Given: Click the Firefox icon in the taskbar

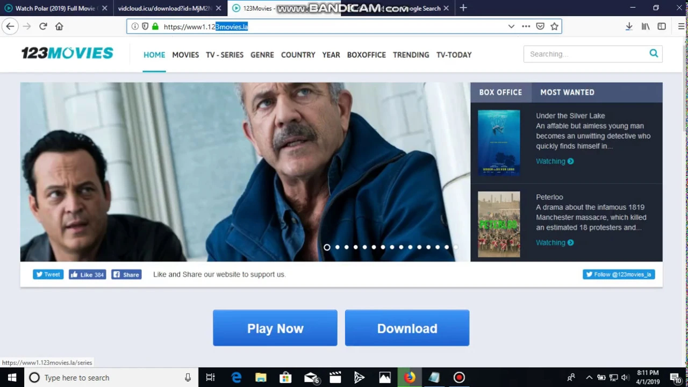Looking at the screenshot, I should click(410, 377).
